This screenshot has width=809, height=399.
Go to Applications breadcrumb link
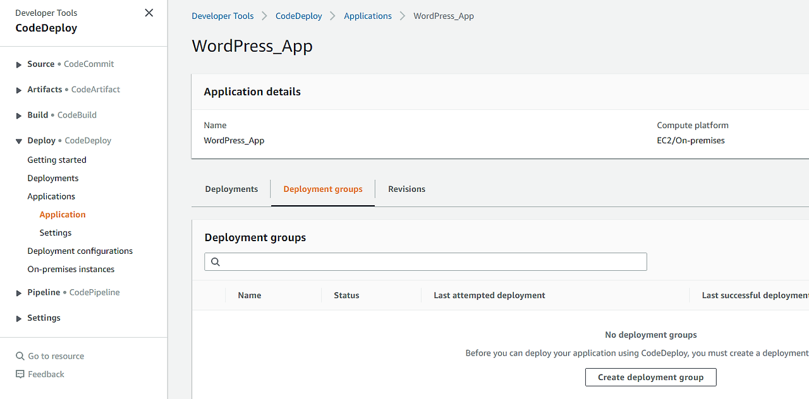[368, 16]
